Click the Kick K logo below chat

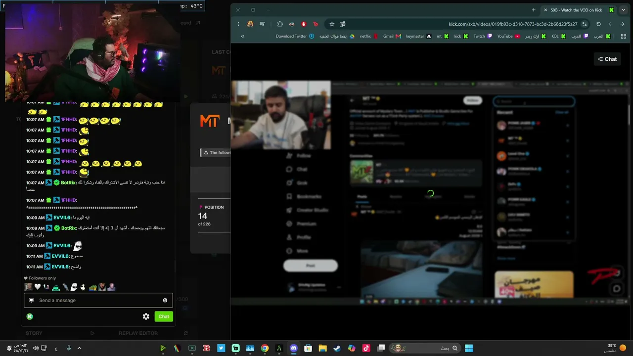[x=30, y=316]
